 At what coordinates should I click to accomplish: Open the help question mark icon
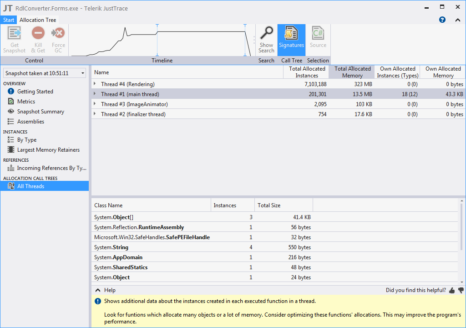(442, 20)
